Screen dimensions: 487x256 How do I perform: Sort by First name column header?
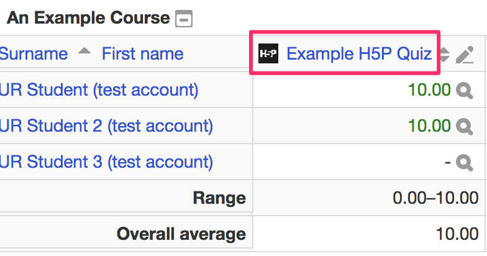[x=143, y=53]
